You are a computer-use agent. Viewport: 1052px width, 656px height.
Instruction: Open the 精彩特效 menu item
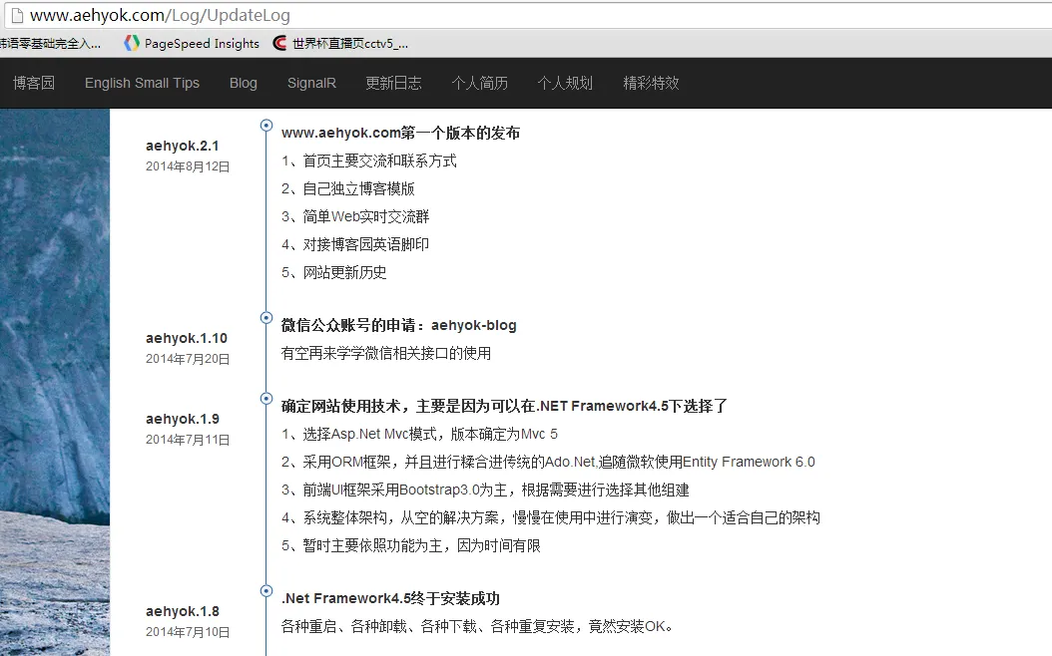(x=651, y=83)
